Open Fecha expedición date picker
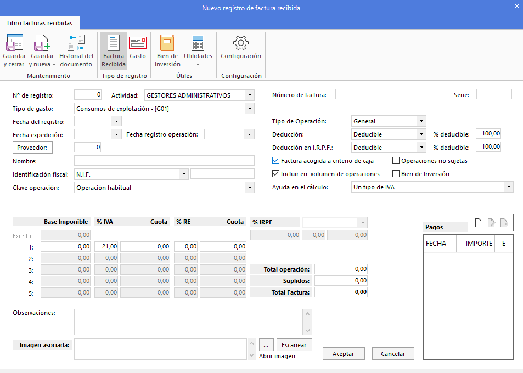523x373 pixels. (117, 135)
